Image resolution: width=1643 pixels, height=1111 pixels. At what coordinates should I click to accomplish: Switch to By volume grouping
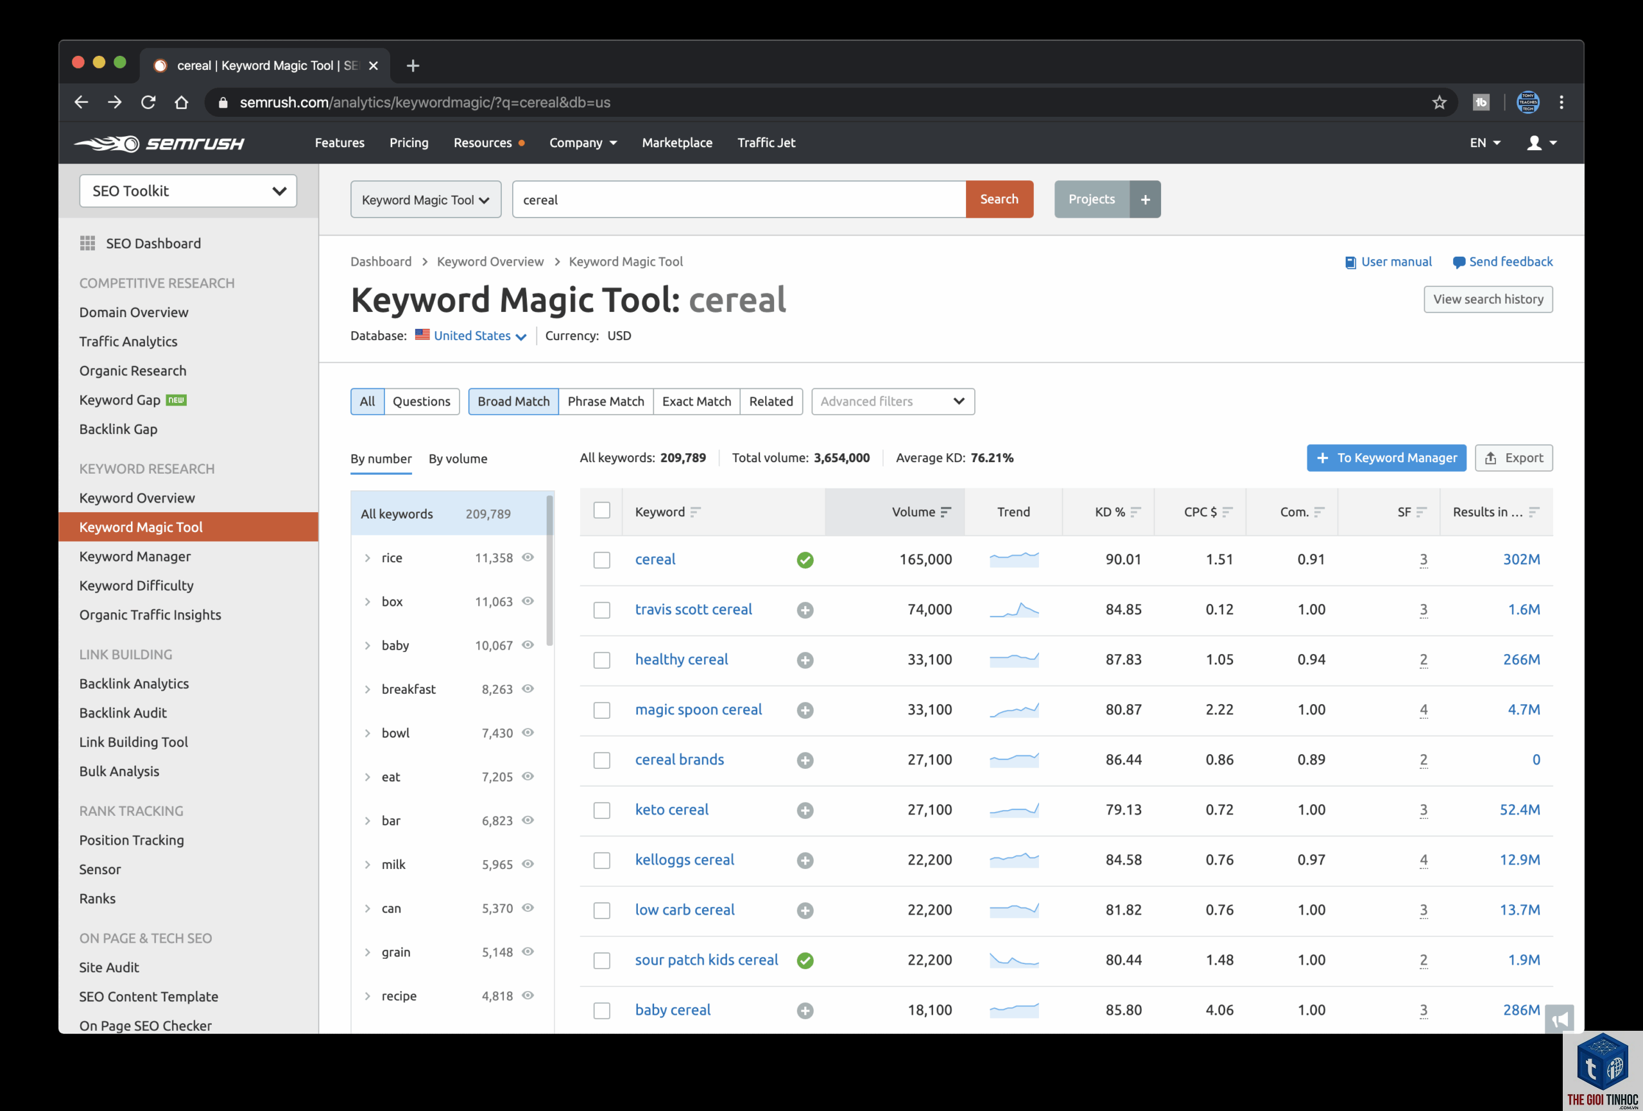pos(458,459)
